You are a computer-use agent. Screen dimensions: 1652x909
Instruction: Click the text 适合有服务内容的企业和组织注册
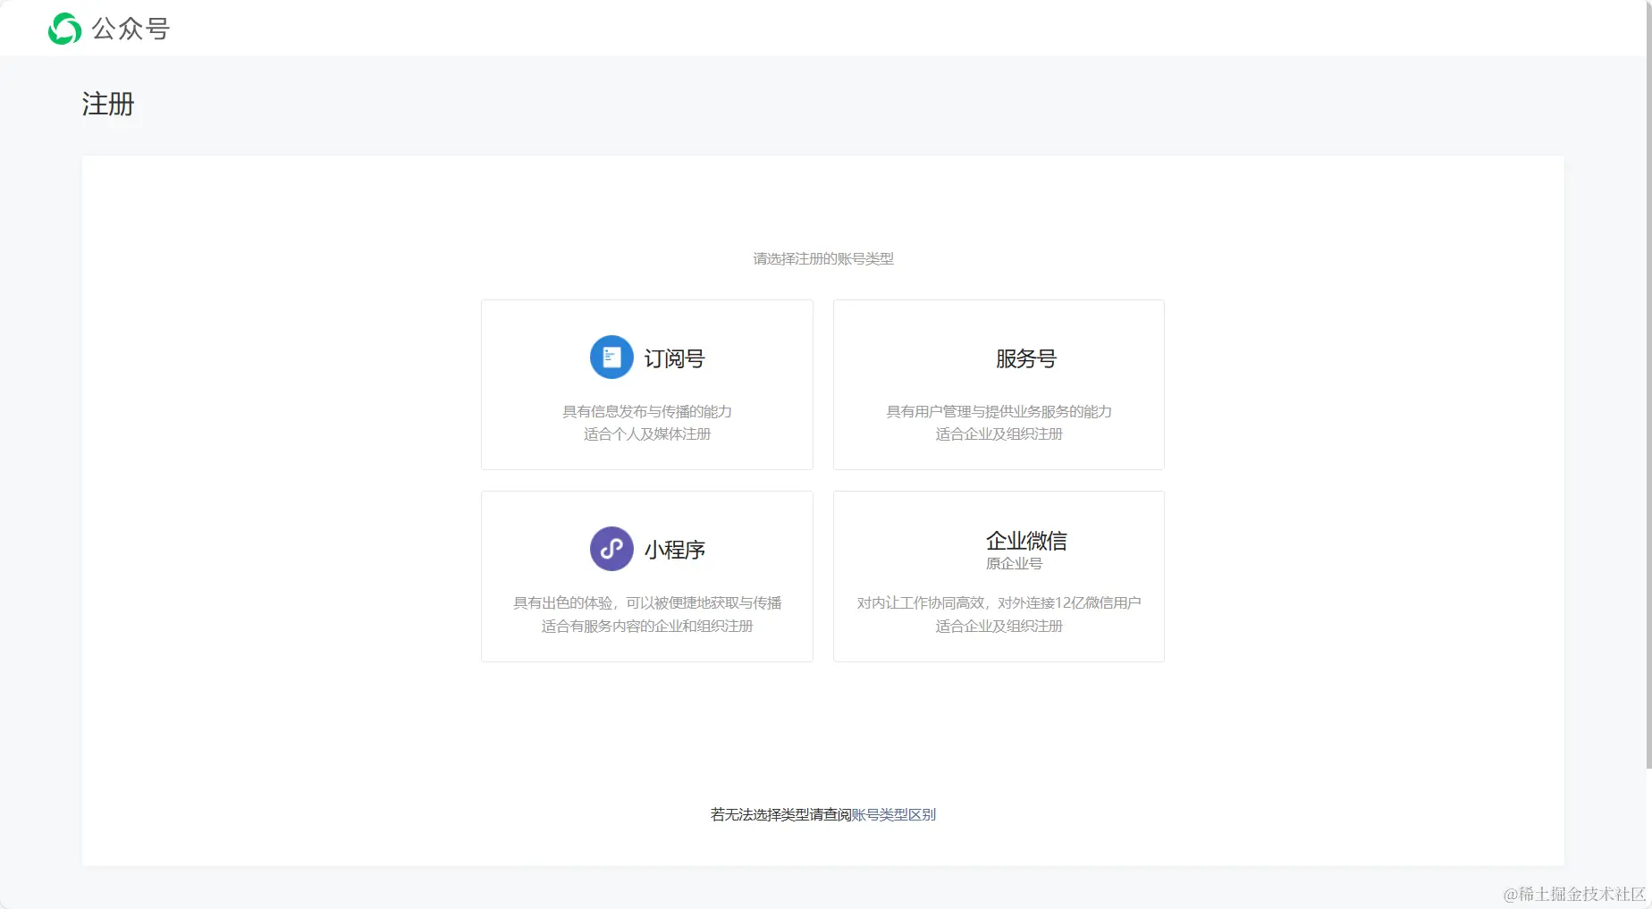(x=647, y=626)
